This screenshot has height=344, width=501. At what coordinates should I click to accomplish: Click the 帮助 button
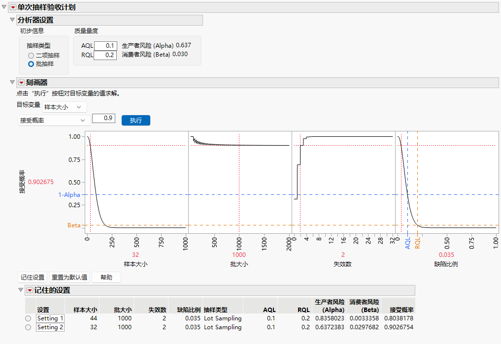(x=106, y=277)
